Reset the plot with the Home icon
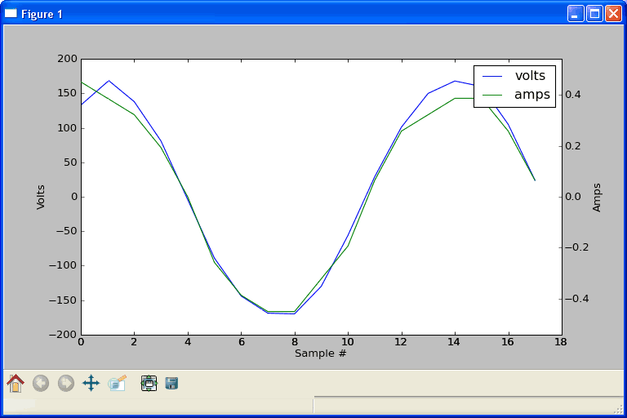 tap(16, 383)
